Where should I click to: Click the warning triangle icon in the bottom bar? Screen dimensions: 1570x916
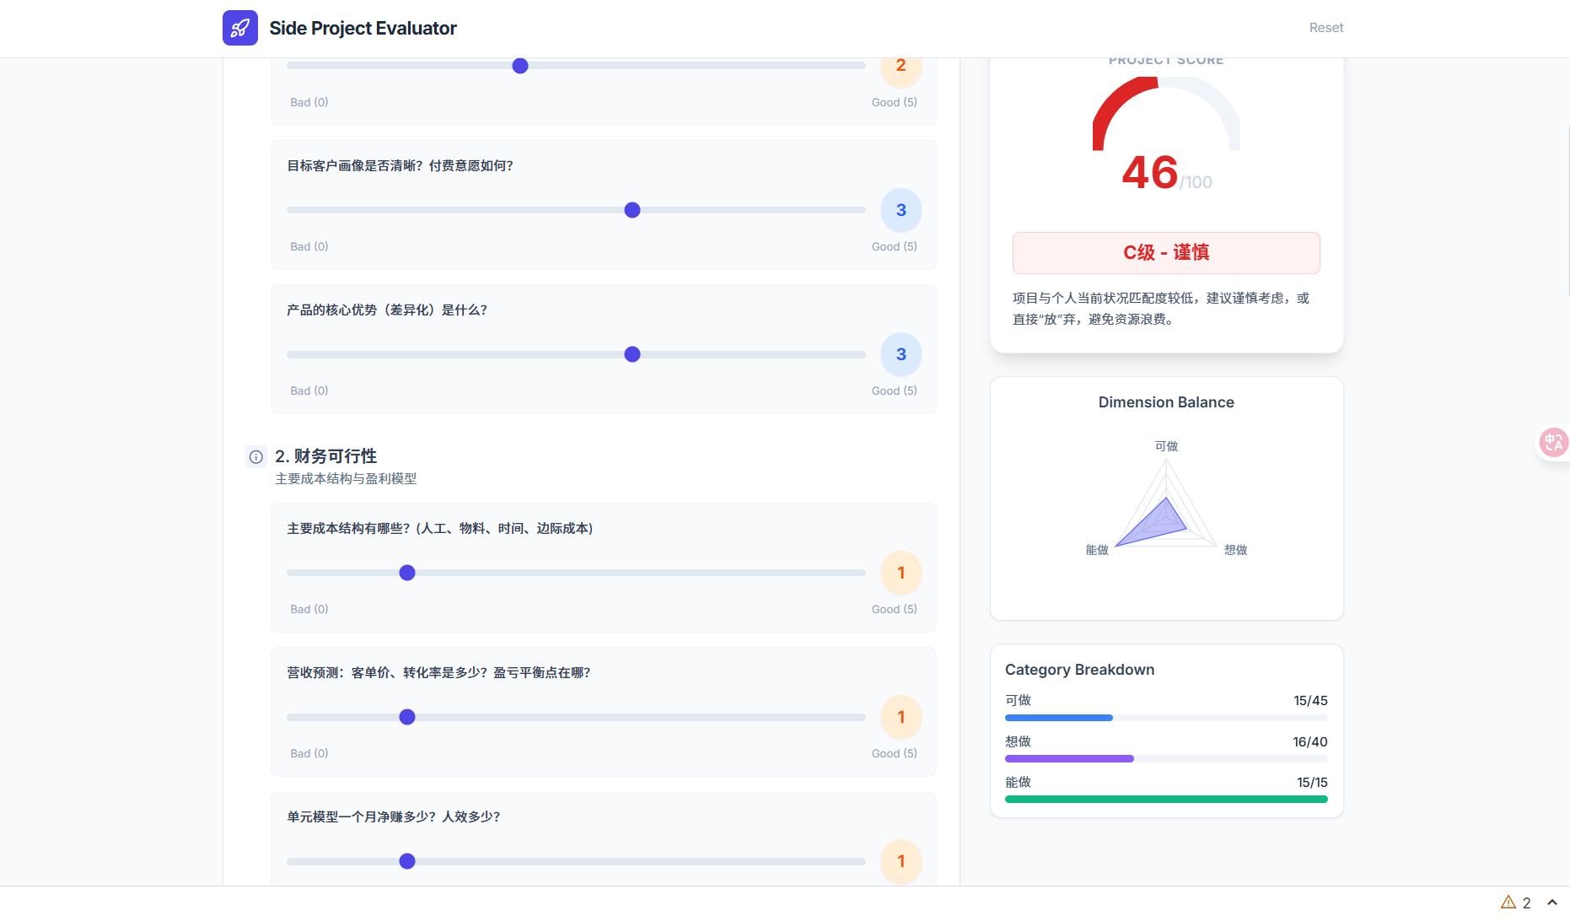1508,903
